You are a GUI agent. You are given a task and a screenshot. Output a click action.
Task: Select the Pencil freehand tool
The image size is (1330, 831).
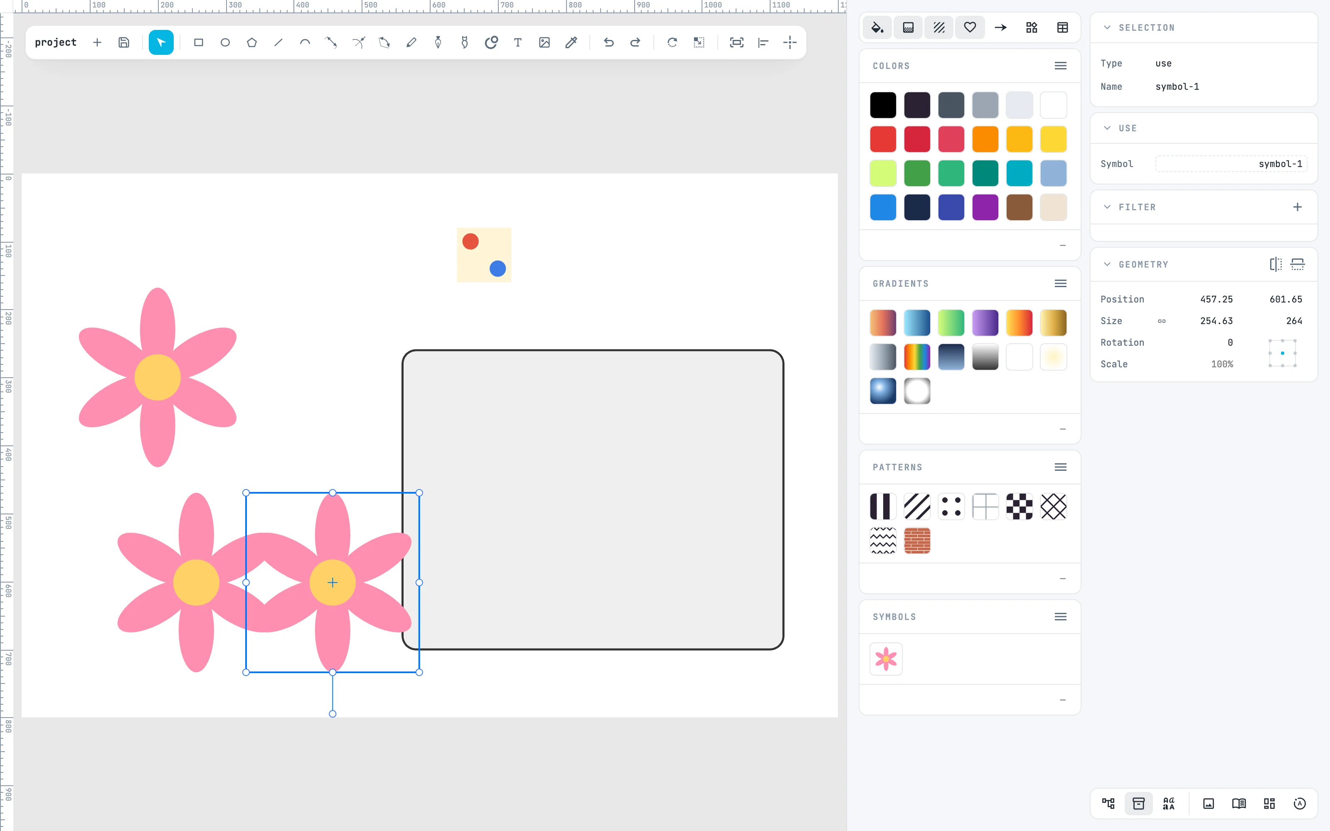click(x=411, y=42)
